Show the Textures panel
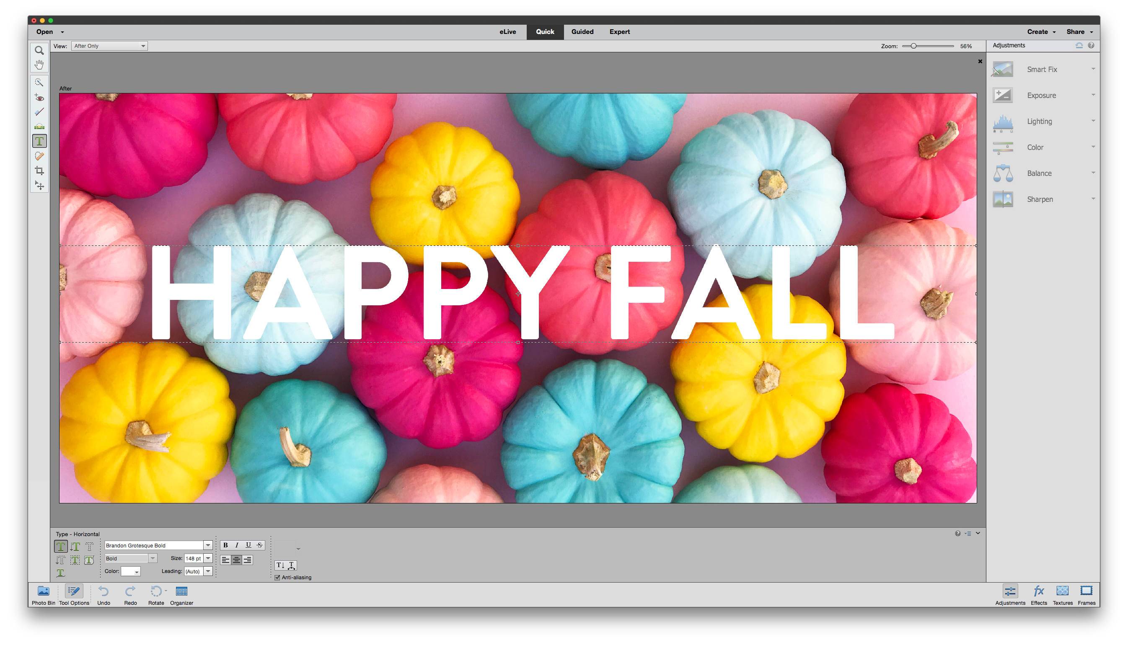The width and height of the screenshot is (1128, 645). tap(1063, 595)
